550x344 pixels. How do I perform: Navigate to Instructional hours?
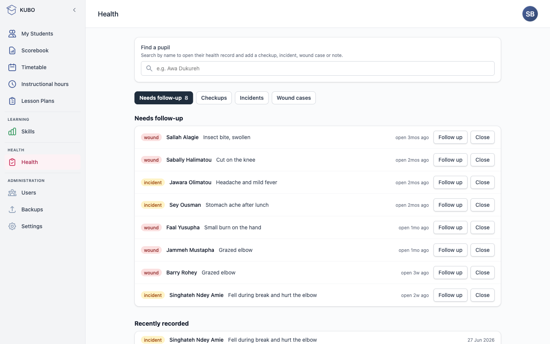(x=43, y=84)
